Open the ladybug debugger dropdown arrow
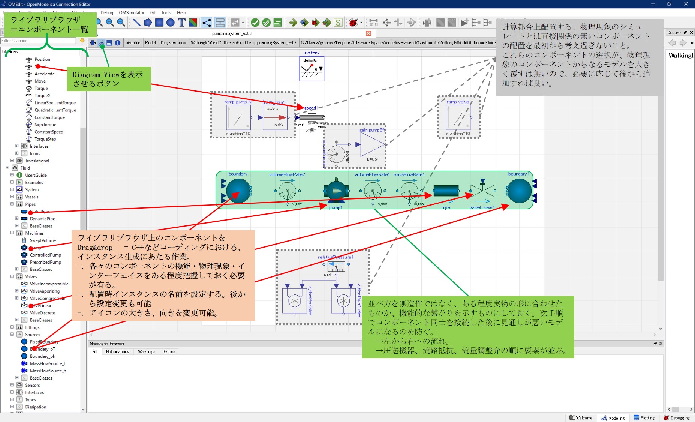The height and width of the screenshot is (422, 695). point(361,23)
